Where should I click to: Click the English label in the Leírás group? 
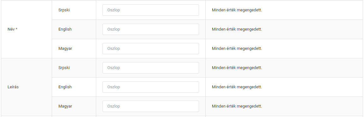click(65, 87)
